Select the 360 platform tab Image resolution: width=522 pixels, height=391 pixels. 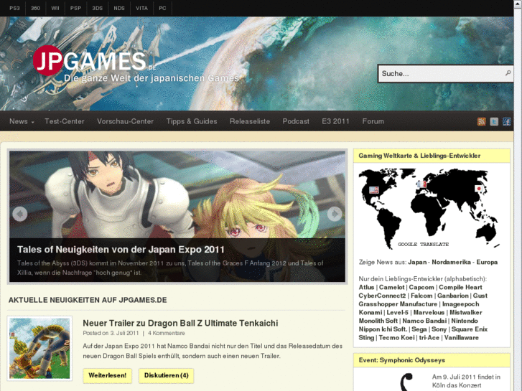click(36, 9)
